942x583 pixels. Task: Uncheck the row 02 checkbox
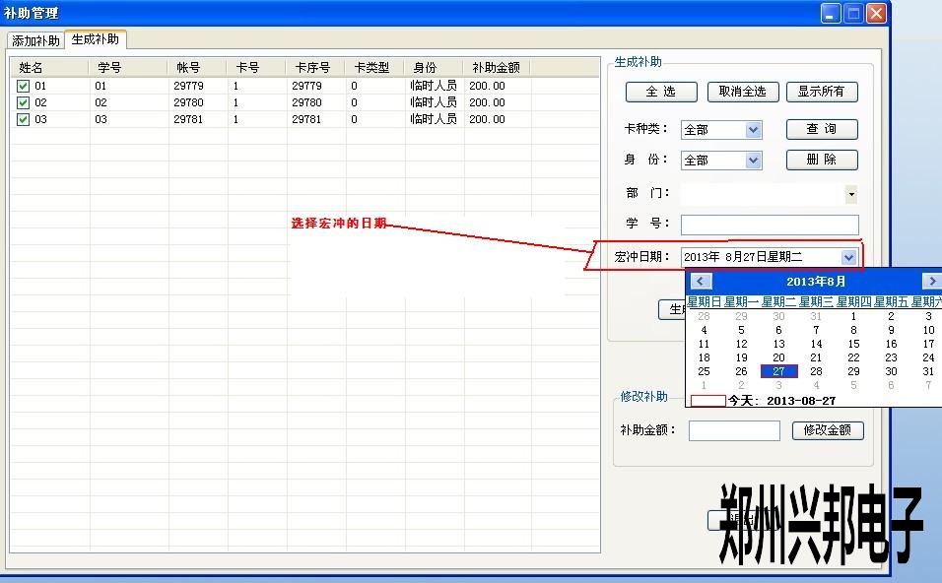click(x=23, y=102)
